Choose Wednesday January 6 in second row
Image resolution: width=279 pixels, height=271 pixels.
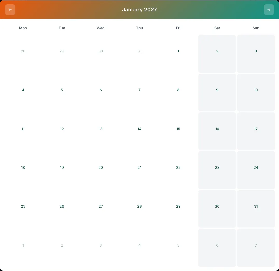tap(101, 92)
